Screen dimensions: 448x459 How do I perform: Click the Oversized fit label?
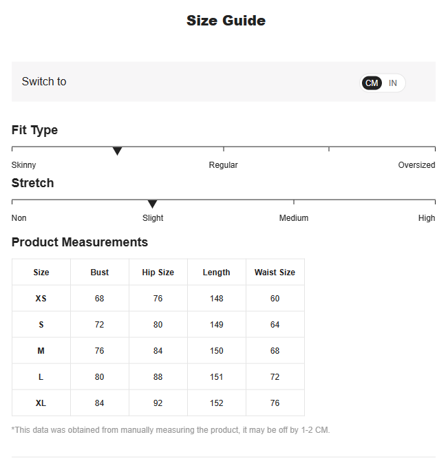pos(416,165)
